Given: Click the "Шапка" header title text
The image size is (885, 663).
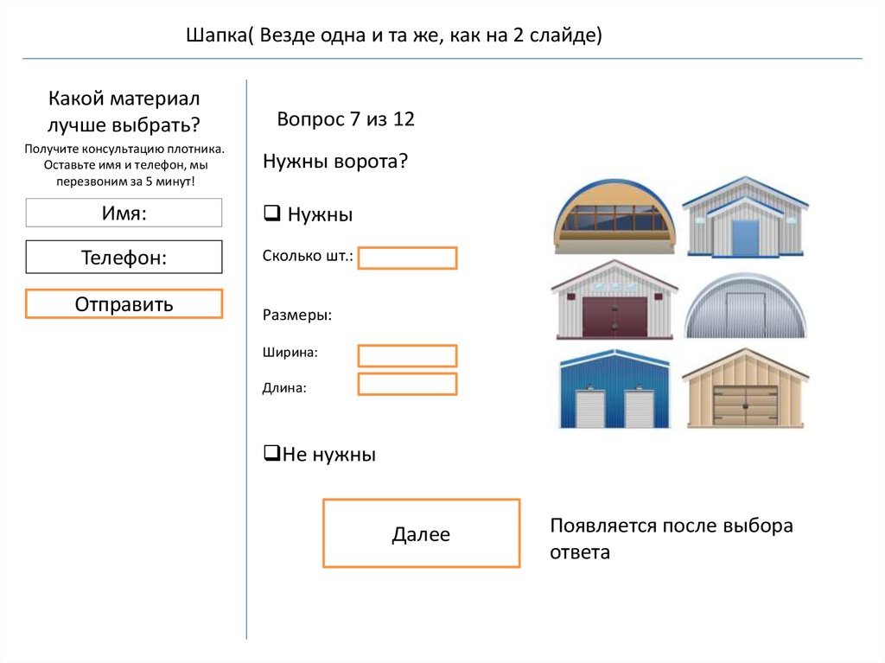Looking at the screenshot, I should (x=394, y=35).
